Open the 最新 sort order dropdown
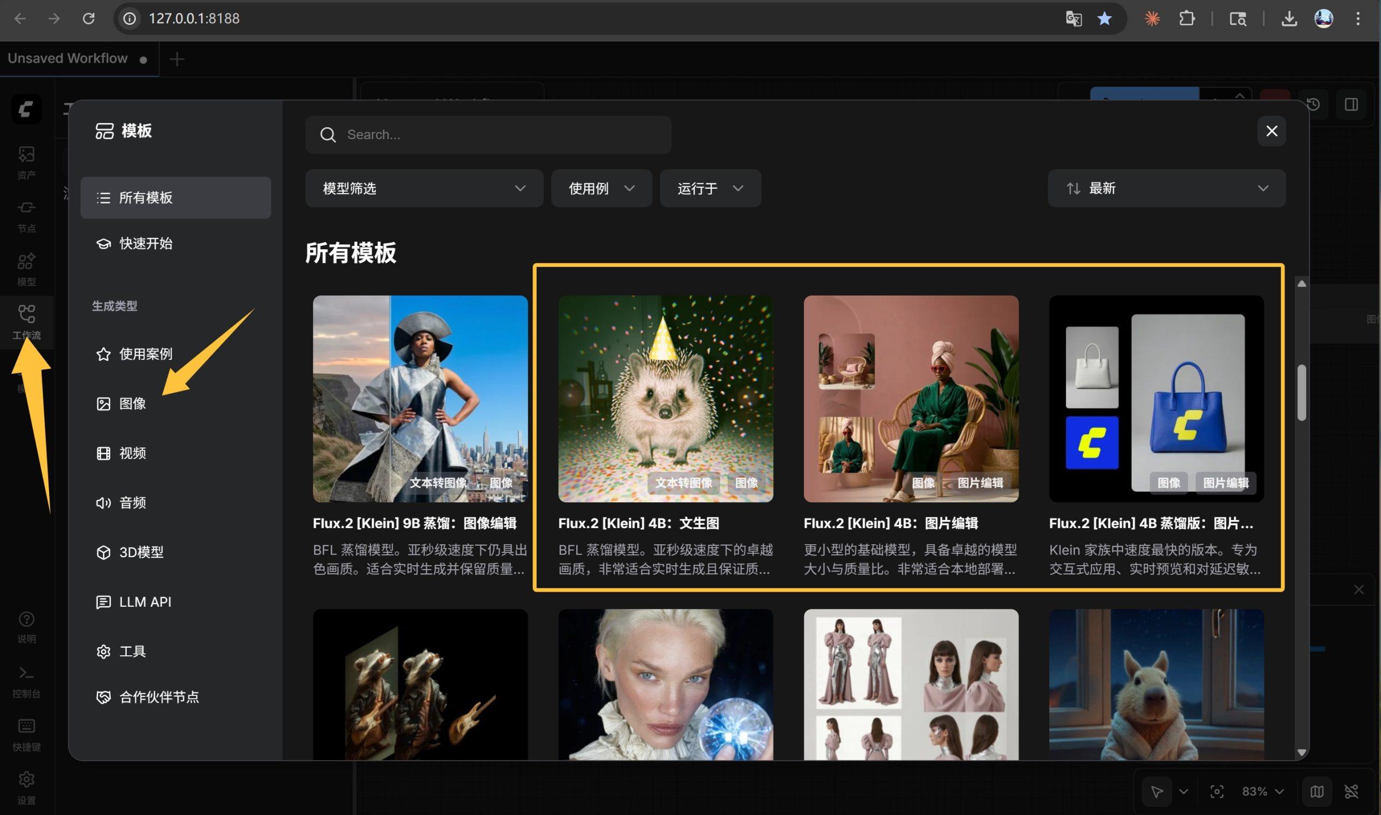1381x815 pixels. pyautogui.click(x=1166, y=188)
